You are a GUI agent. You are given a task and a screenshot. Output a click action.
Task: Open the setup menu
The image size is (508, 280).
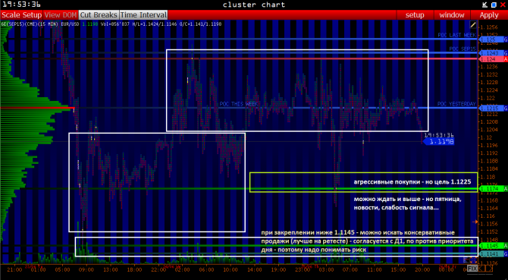point(415,15)
